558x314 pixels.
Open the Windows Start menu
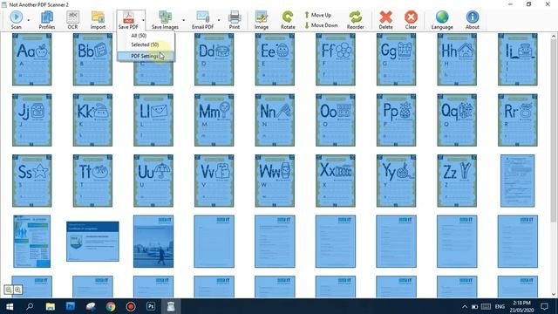coord(10,306)
